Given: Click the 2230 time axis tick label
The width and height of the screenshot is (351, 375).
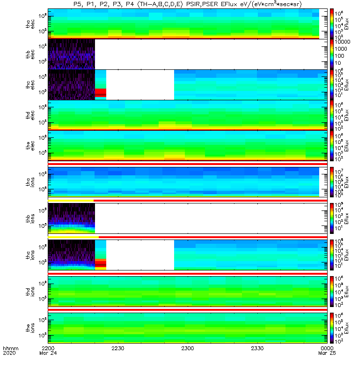Looking at the screenshot, I should pos(118,348).
